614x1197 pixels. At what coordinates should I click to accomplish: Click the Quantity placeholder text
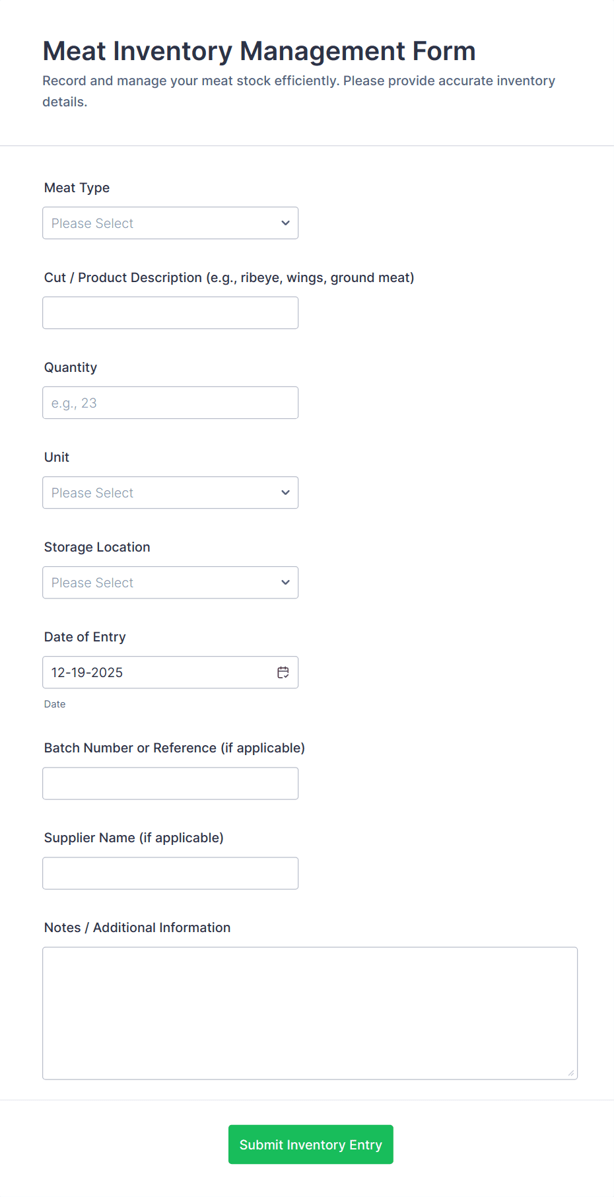[x=73, y=402]
